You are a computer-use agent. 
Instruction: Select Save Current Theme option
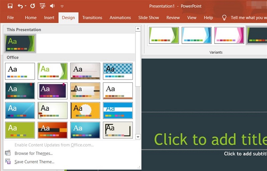(x=34, y=162)
